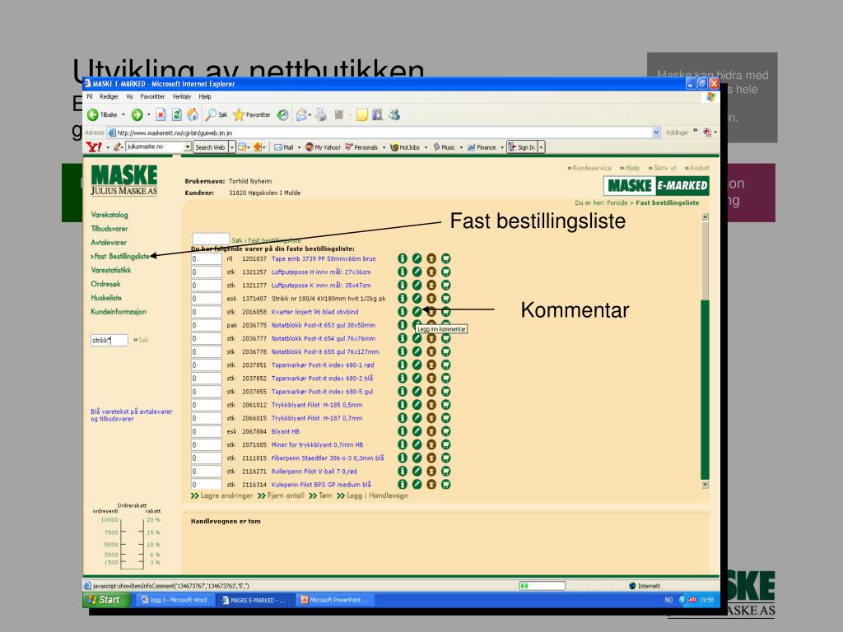
Task: Click the Back (Tilbake) arrow icon
Action: pyautogui.click(x=92, y=115)
